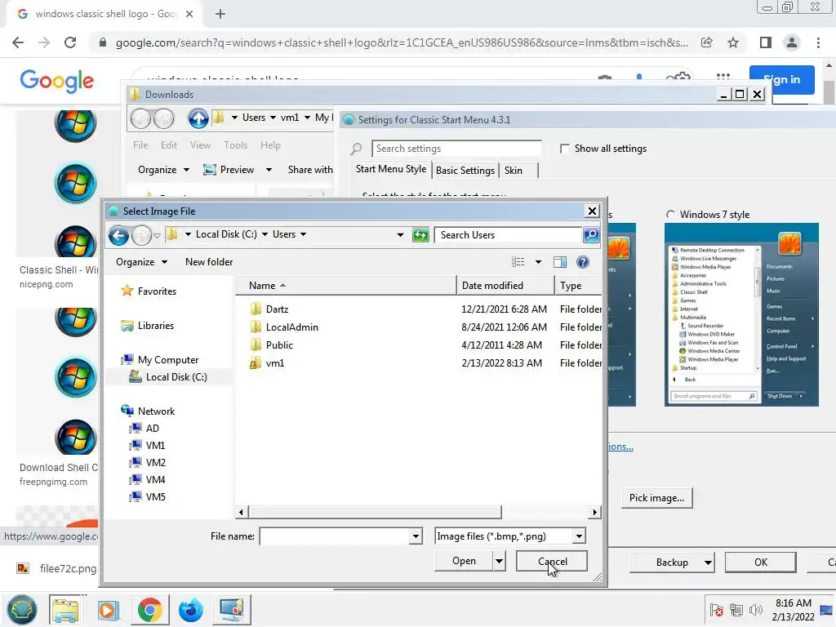
Task: Bookmark page with star icon
Action: coord(733,42)
